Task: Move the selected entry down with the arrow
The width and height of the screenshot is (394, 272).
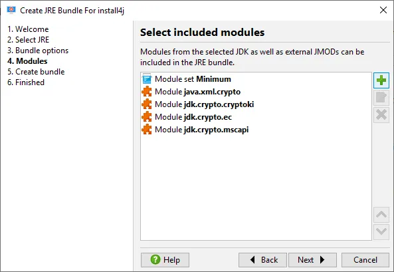Action: point(381,231)
